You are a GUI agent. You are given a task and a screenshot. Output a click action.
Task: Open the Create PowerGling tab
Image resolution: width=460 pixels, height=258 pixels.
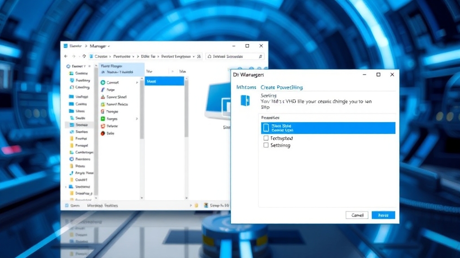click(282, 87)
